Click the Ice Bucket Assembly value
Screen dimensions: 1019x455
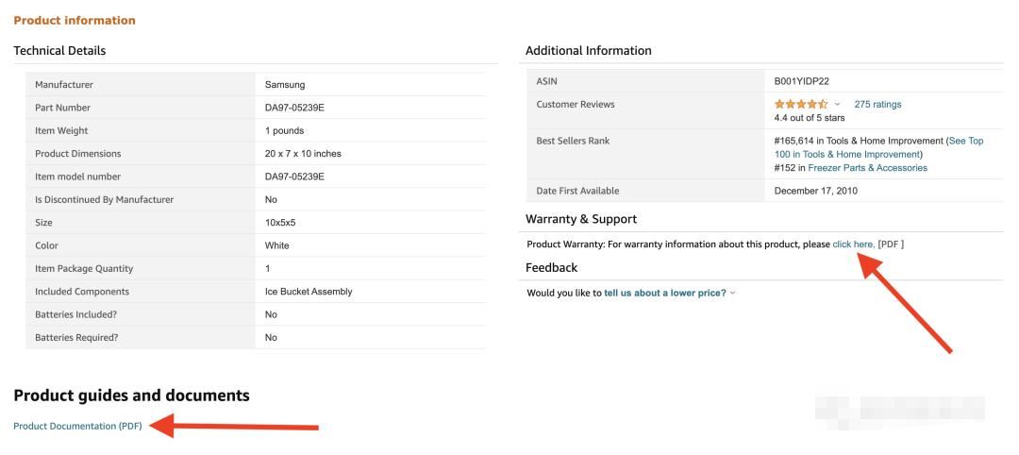309,292
